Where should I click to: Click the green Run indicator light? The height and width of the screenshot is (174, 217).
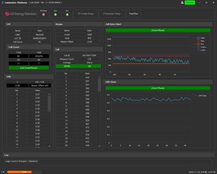[67, 14]
